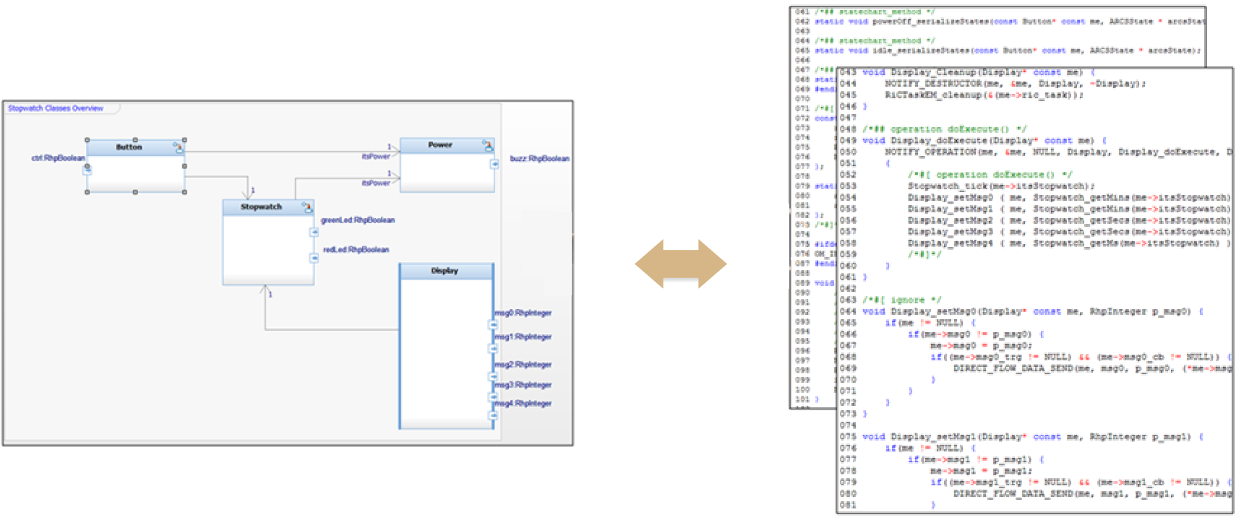This screenshot has width=1236, height=520.
Task: Click the class icon in Button header
Action: pyautogui.click(x=178, y=147)
